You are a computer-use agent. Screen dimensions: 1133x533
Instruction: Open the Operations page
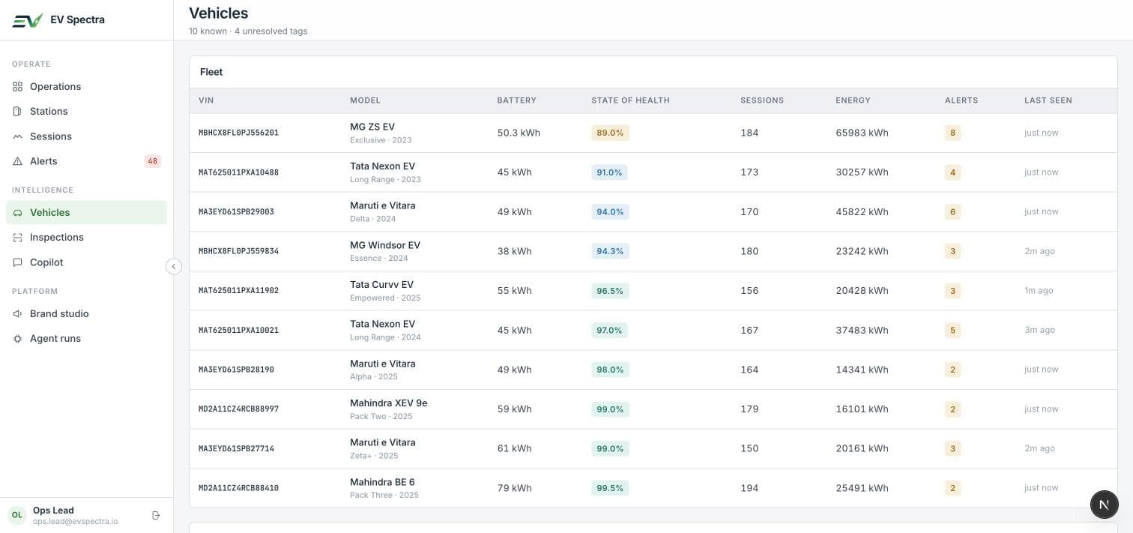[x=86, y=87]
